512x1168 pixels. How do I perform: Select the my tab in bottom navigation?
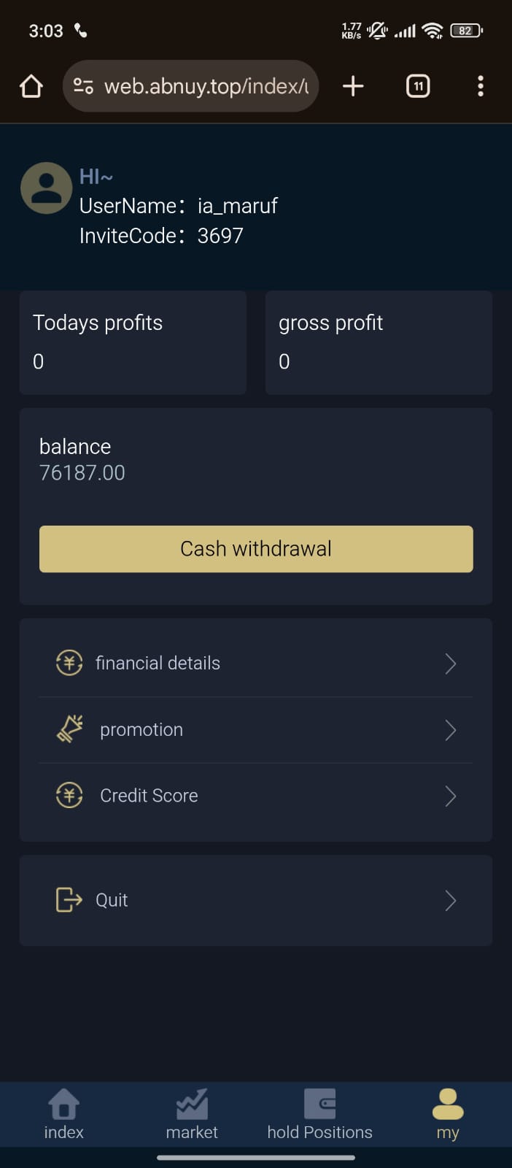(x=448, y=1115)
